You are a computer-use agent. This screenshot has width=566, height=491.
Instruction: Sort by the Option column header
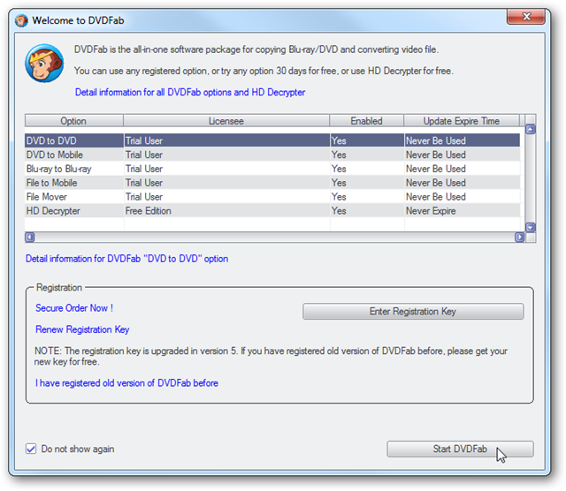point(73,121)
